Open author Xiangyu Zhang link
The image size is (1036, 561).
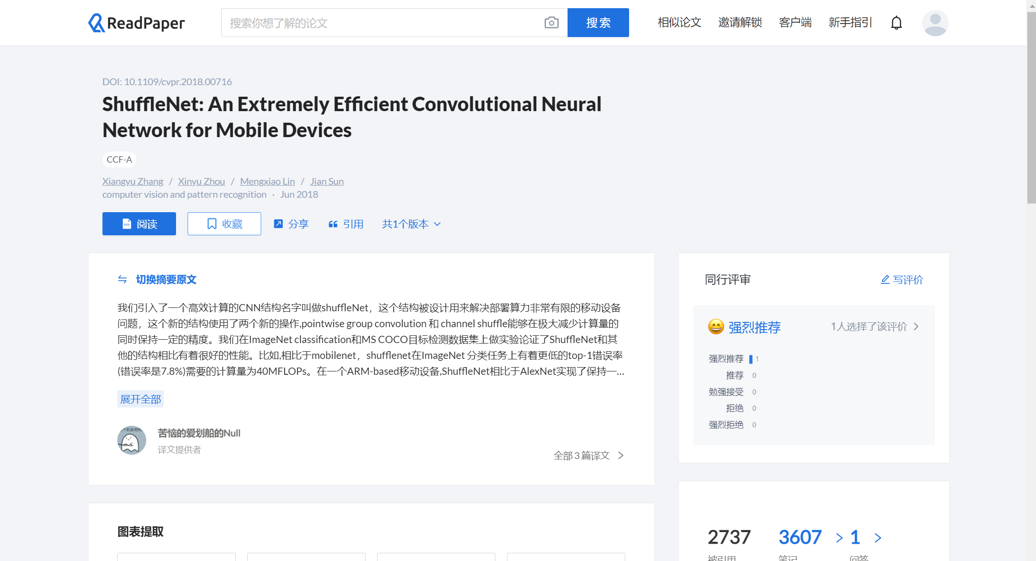tap(133, 181)
